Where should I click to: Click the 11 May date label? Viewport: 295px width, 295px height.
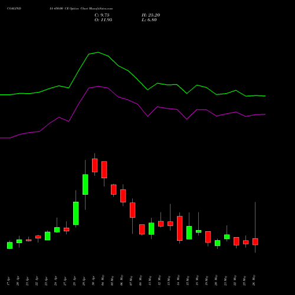pos(150,280)
